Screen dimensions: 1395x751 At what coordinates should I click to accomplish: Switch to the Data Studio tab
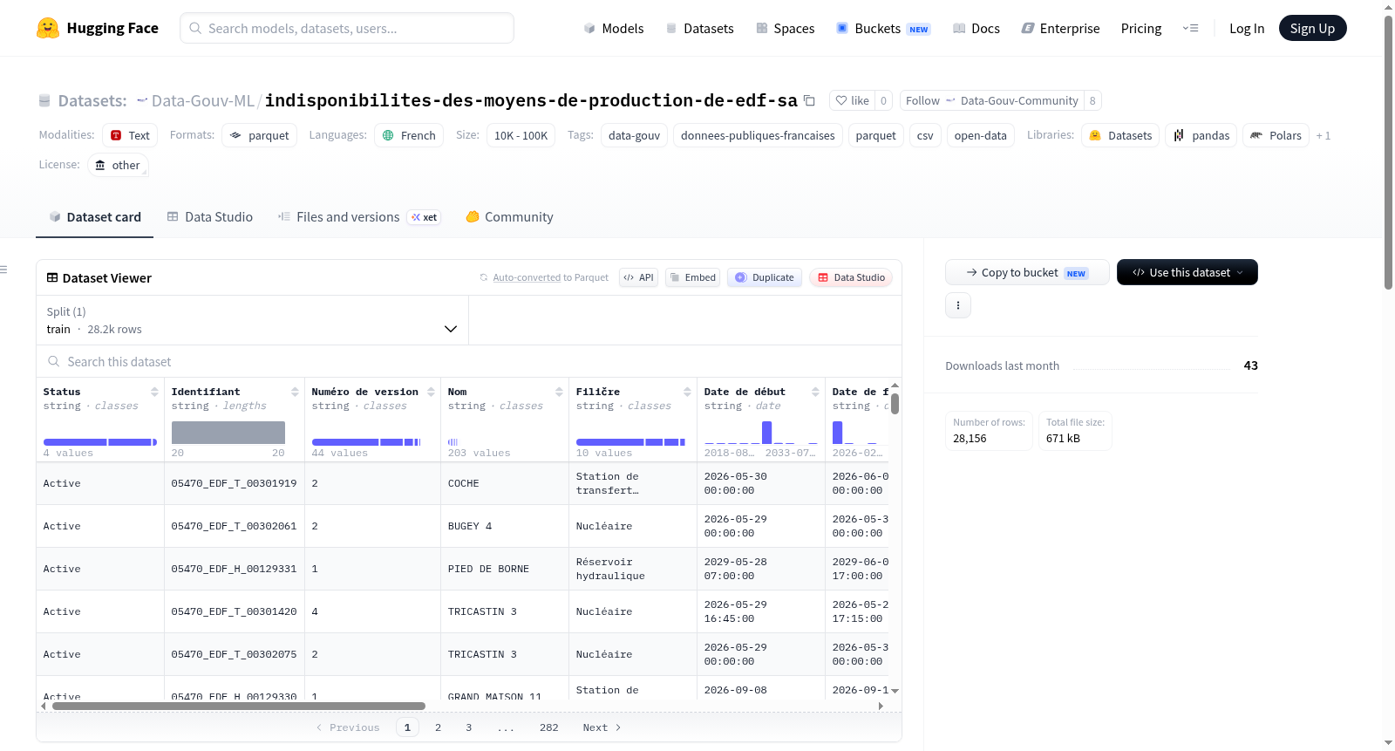tap(210, 216)
